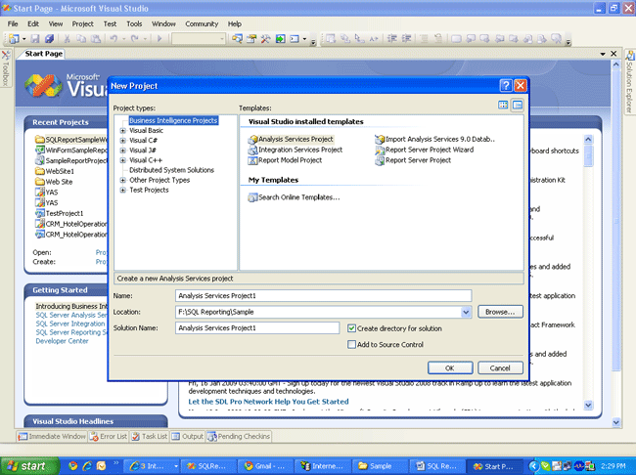This screenshot has width=636, height=475.
Task: Click the green Start Page toolbar icon
Action: (280, 38)
